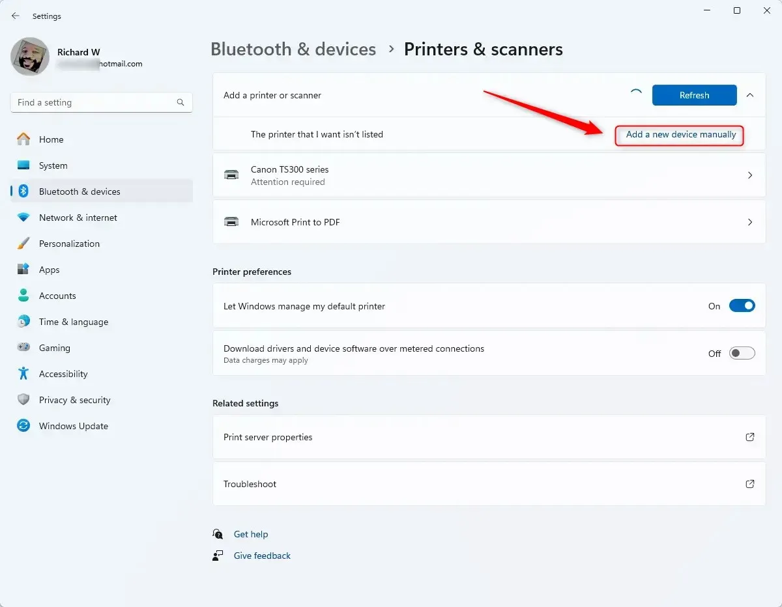Click the Network & internet Wi-Fi icon
Viewport: 782px width, 607px height.
click(x=23, y=218)
